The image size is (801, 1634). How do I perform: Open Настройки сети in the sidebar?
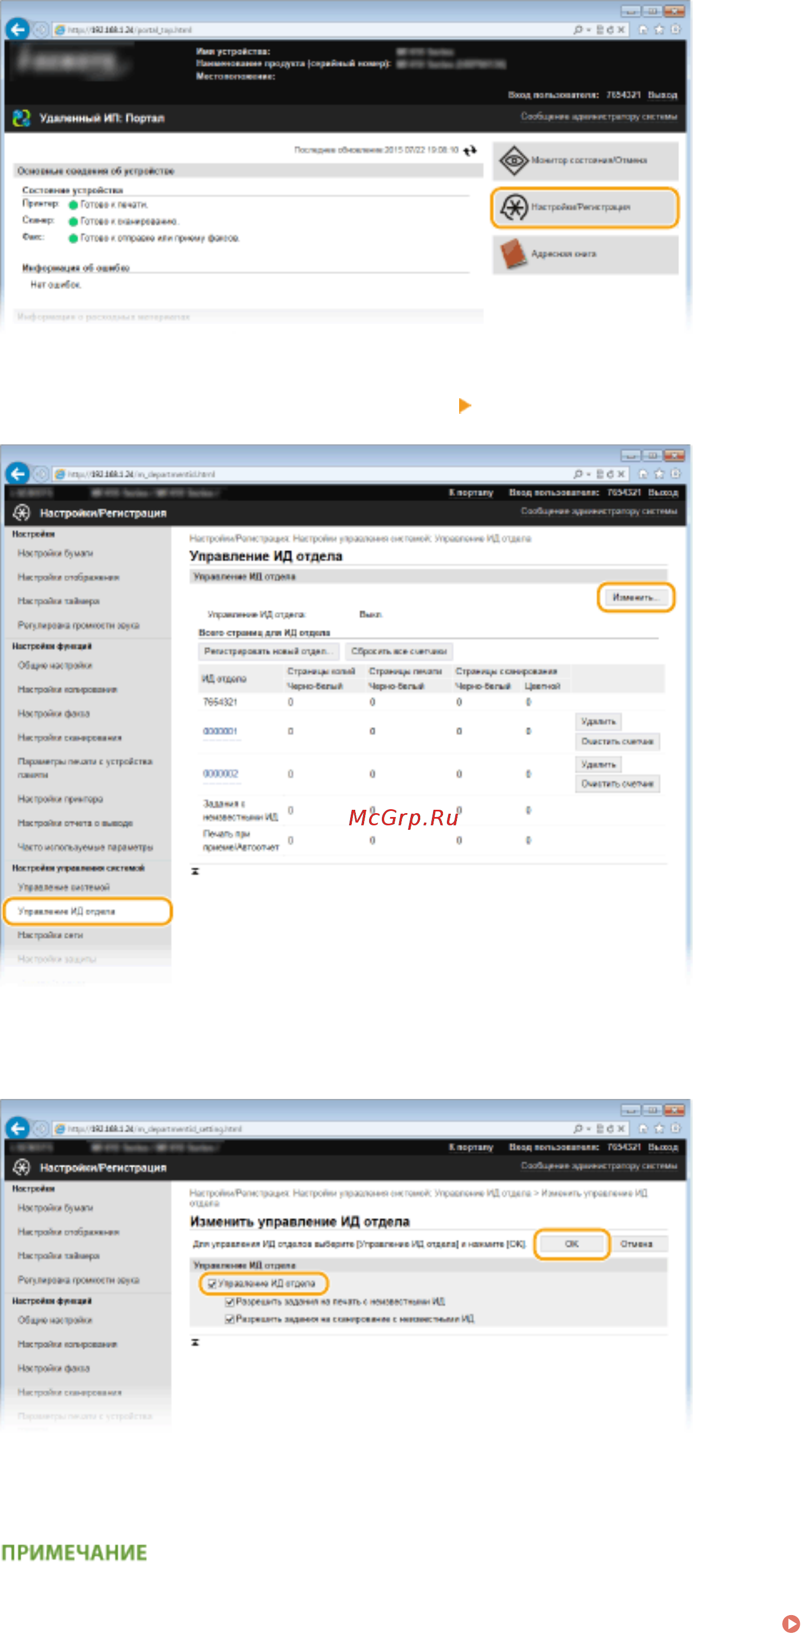50,935
